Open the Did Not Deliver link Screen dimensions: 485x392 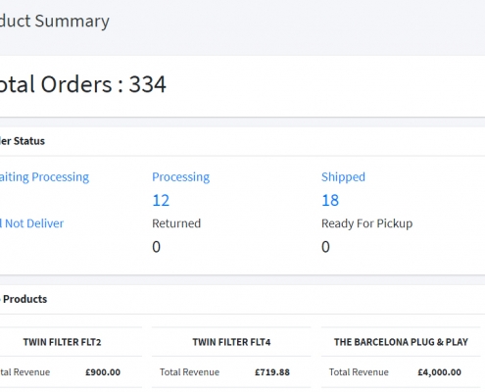coord(31,223)
